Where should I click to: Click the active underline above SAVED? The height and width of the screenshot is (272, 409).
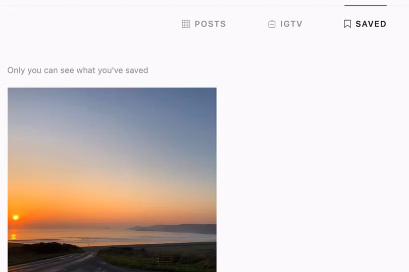(x=365, y=6)
